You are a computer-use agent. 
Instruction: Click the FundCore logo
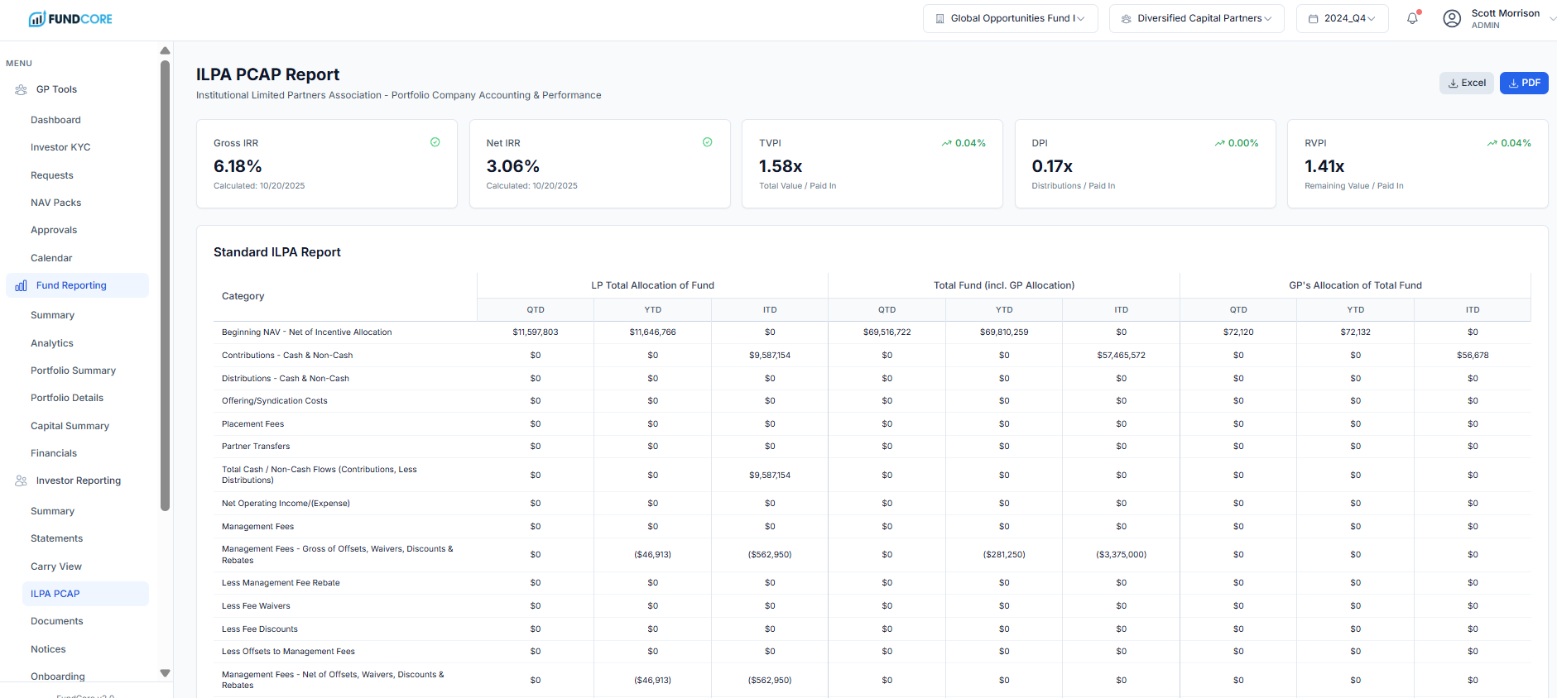click(x=70, y=19)
